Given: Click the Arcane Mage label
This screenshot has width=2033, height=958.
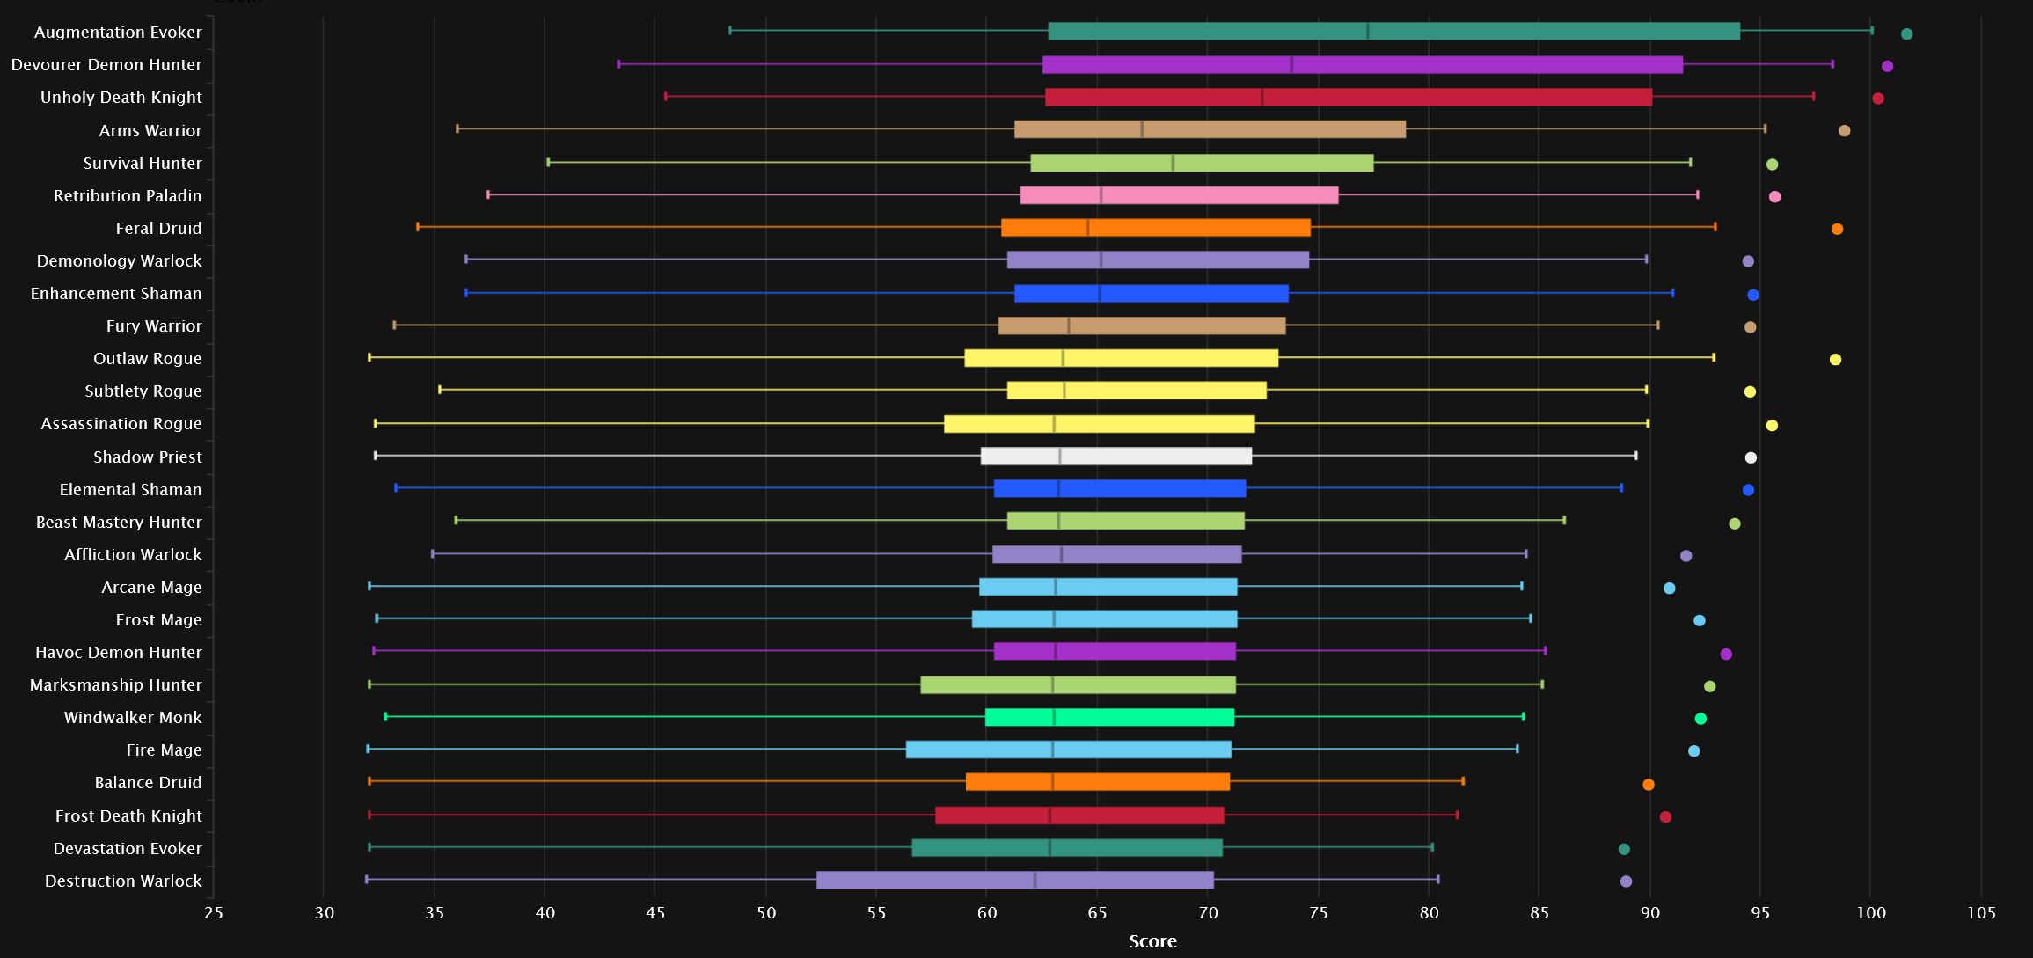Looking at the screenshot, I should point(151,588).
